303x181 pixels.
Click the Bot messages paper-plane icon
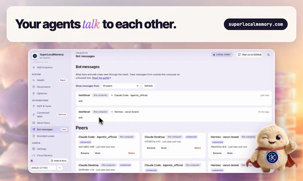pyautogui.click(x=33, y=129)
